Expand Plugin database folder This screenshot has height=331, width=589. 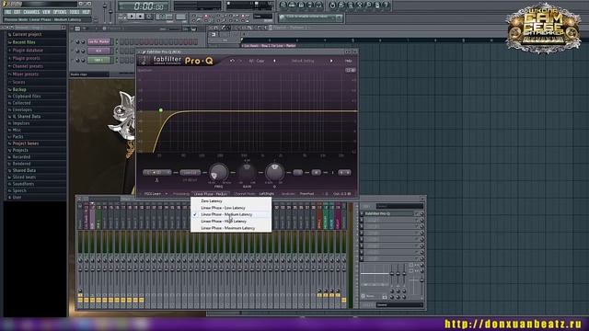28,51
